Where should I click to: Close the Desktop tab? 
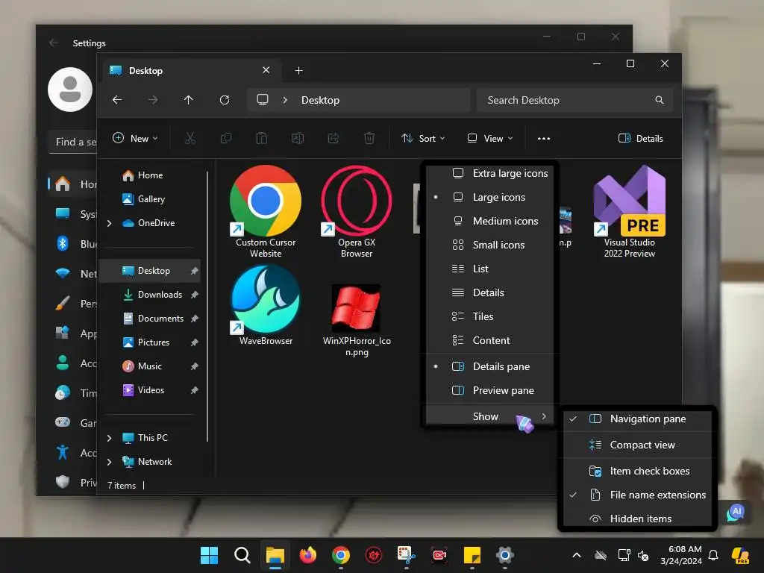click(266, 70)
